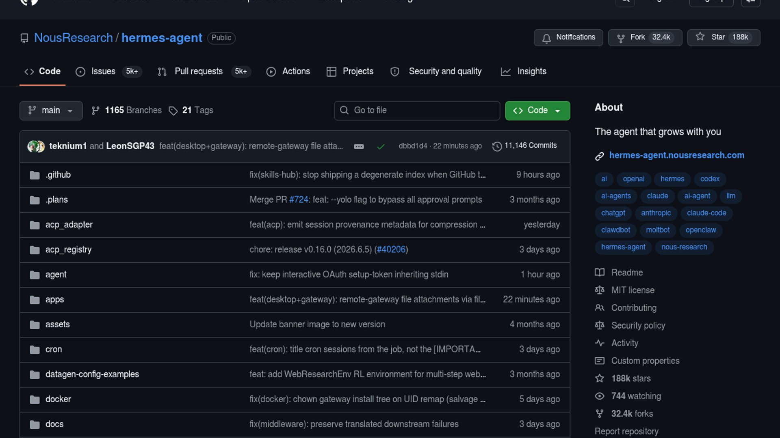
Task: Open the 32.4k forks link
Action: [632, 414]
